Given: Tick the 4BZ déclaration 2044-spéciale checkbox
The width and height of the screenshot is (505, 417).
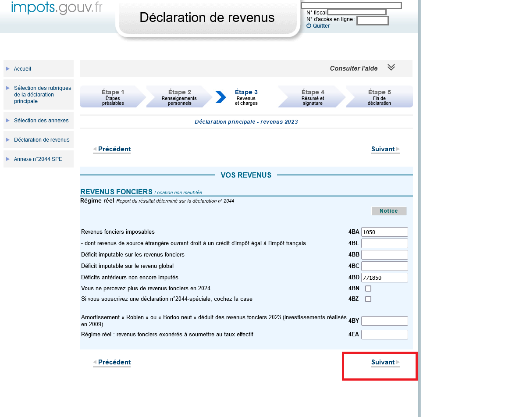Looking at the screenshot, I should (368, 299).
